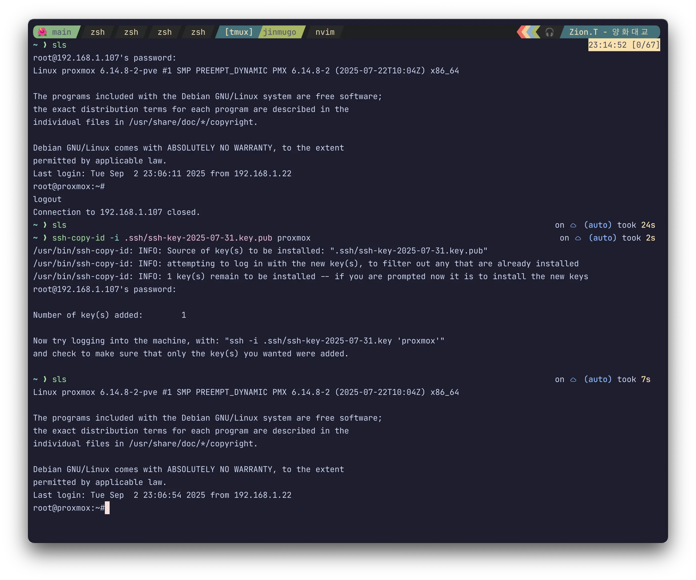Click the Zion.T now-playing song label
The width and height of the screenshot is (696, 580).
[x=609, y=32]
